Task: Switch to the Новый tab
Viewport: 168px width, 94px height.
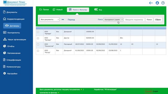Action: (58, 10)
